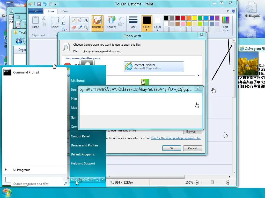Click the Paint Help question mark icon
This screenshot has height=198, width=265.
(x=233, y=11)
